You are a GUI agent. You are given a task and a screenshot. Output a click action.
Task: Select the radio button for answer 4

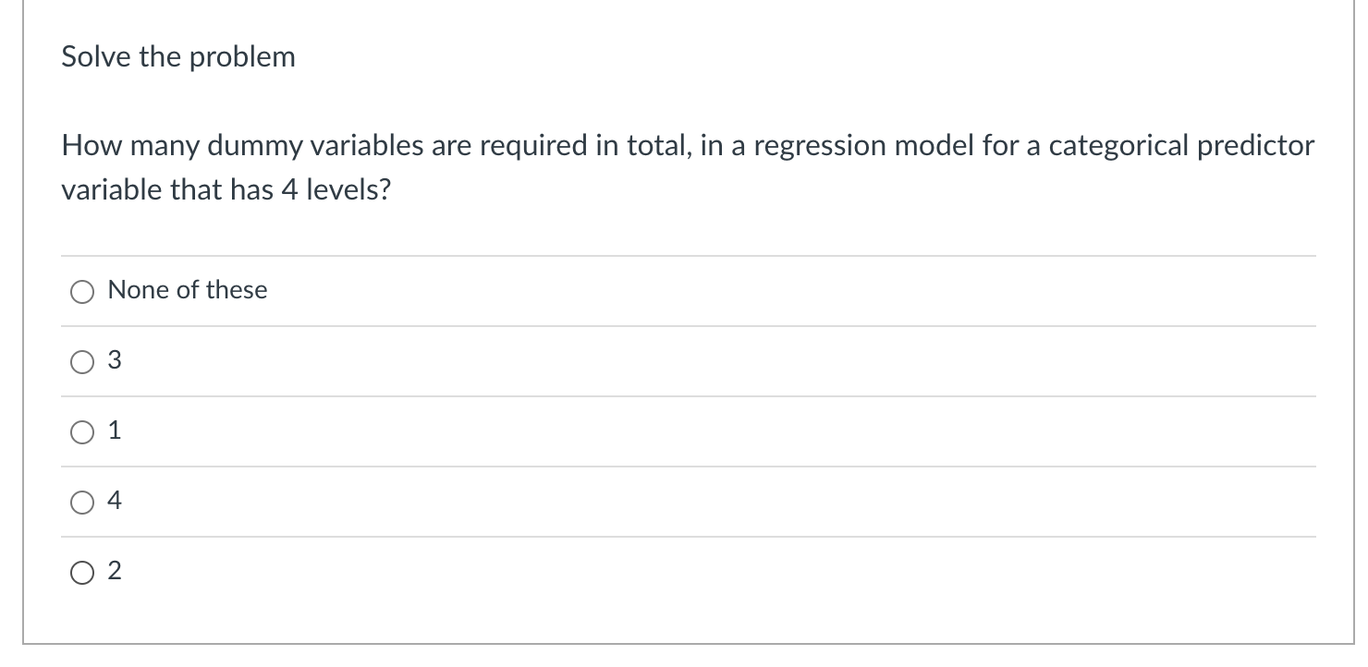point(81,502)
